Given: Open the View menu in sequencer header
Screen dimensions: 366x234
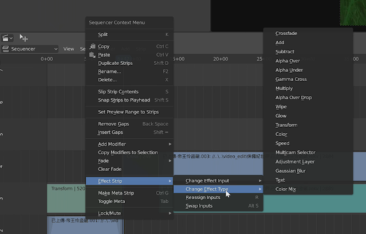Looking at the screenshot, I should (69, 49).
